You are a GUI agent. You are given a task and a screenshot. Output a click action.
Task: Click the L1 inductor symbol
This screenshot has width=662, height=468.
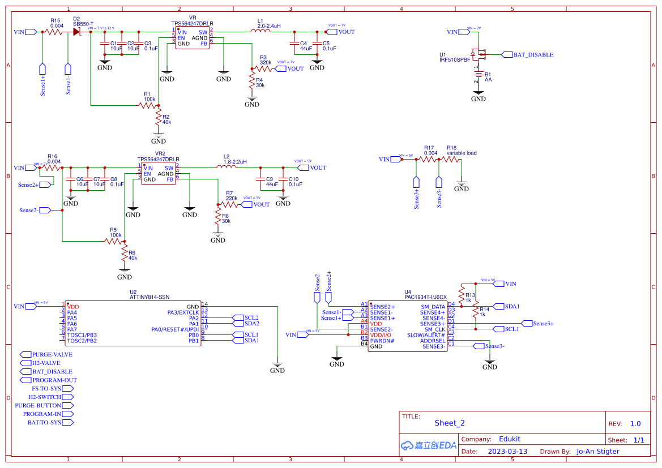pyautogui.click(x=260, y=31)
